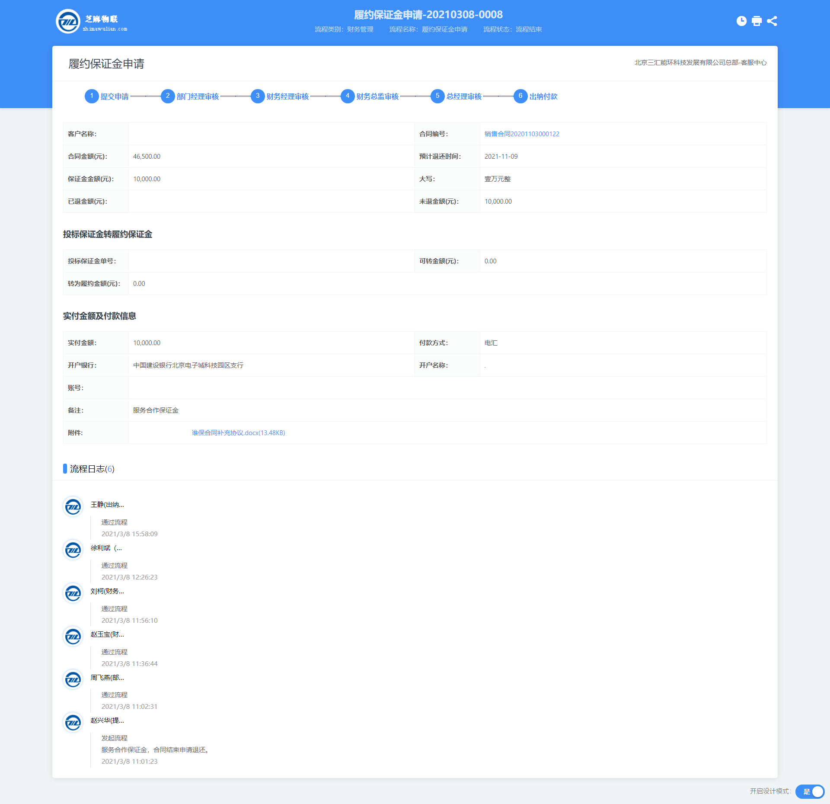Click avatar of 王静 log entry
This screenshot has height=804, width=830.
click(73, 506)
